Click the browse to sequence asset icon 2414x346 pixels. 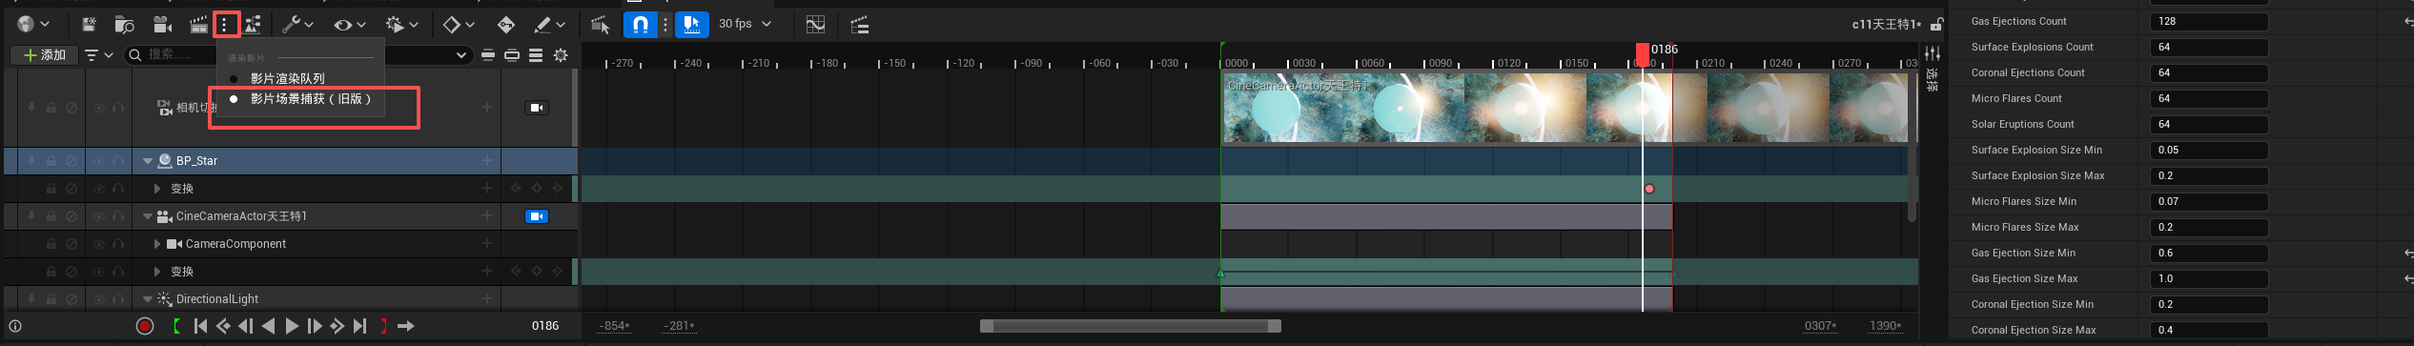[x=125, y=24]
